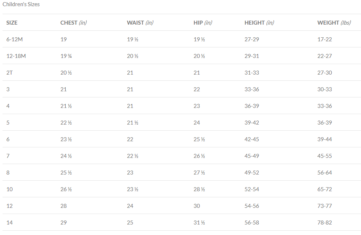Viewport: 361px width, 235px height.
Task: Select the 12-18M size row label
Action: point(16,56)
